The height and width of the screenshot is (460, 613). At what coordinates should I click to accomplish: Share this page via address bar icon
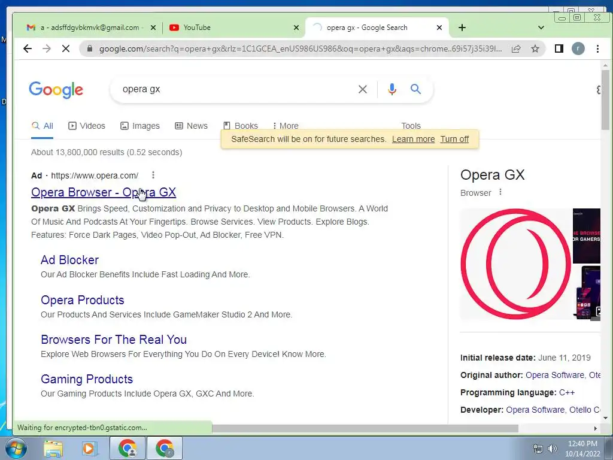[516, 49]
